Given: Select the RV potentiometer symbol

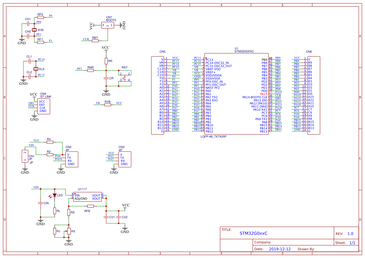Looking at the screenshot, I should [x=69, y=231].
